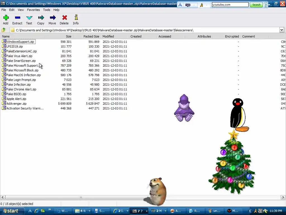
Task: Click the horizontal scrollbar left arrow
Action: 3,197
